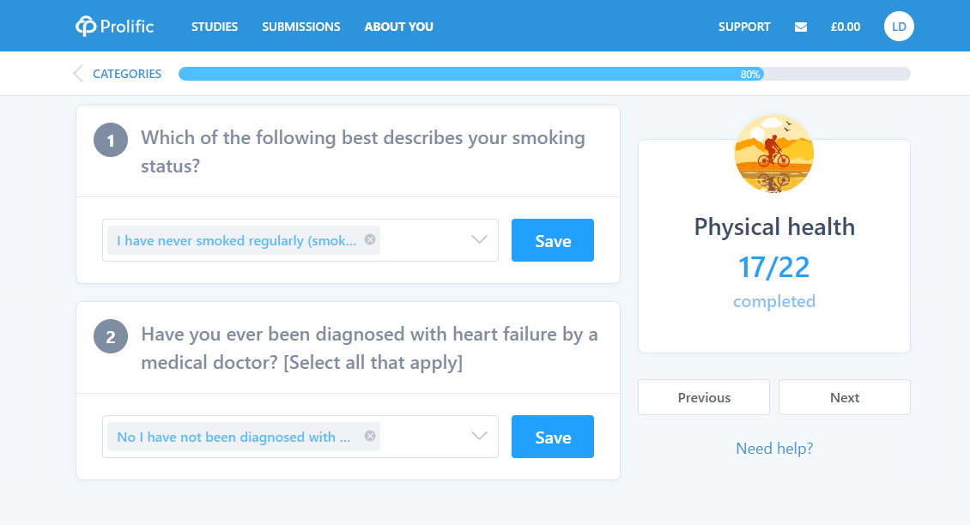
Task: Clear the 'not been diagnosed' selection tag
Action: (x=370, y=436)
